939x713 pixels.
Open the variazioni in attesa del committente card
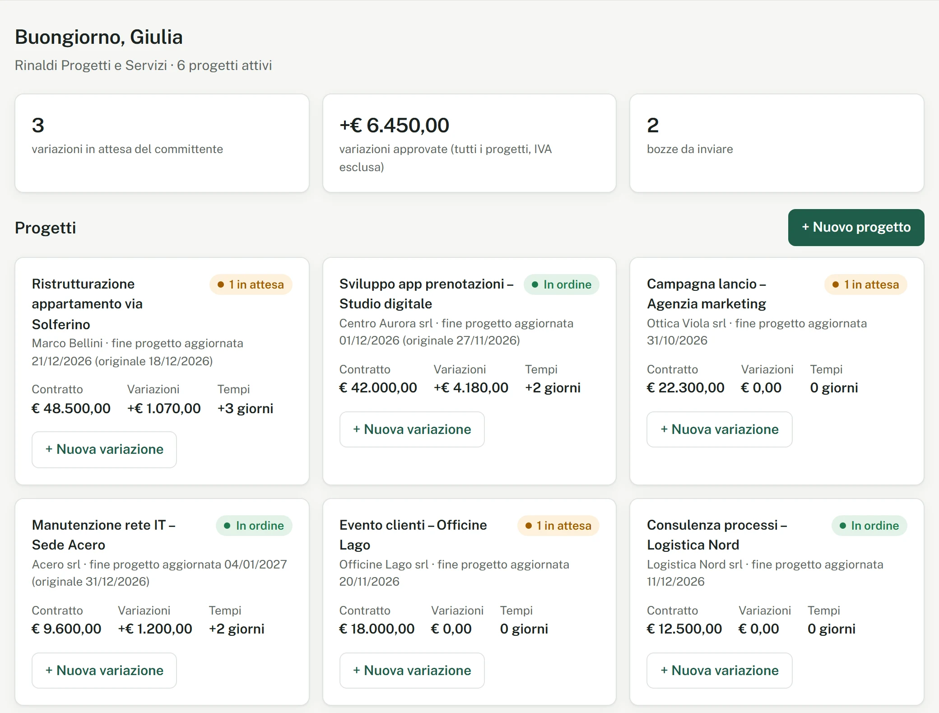click(162, 143)
